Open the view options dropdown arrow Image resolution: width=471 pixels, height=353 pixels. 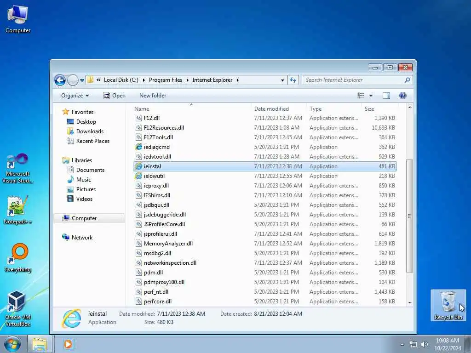click(371, 96)
